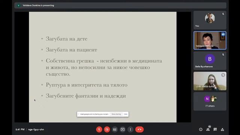This screenshot has width=240, height=135.
Task: Click the speaking indicator on Velislava's tile
Action: pos(223,34)
